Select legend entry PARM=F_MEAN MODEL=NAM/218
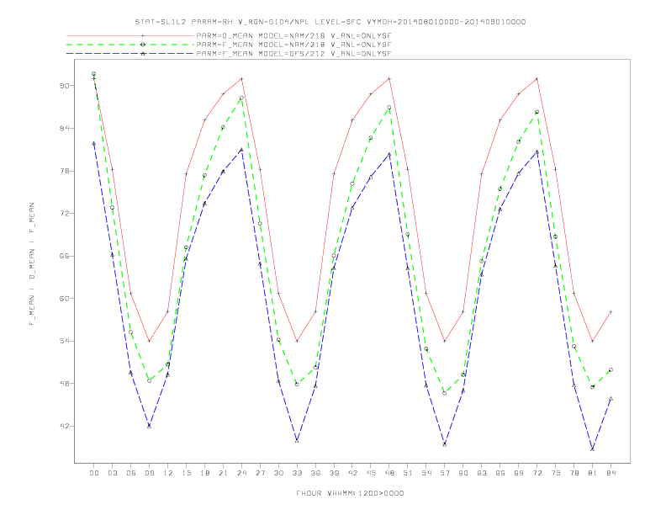Screen dimensions: 666x515 (293, 45)
